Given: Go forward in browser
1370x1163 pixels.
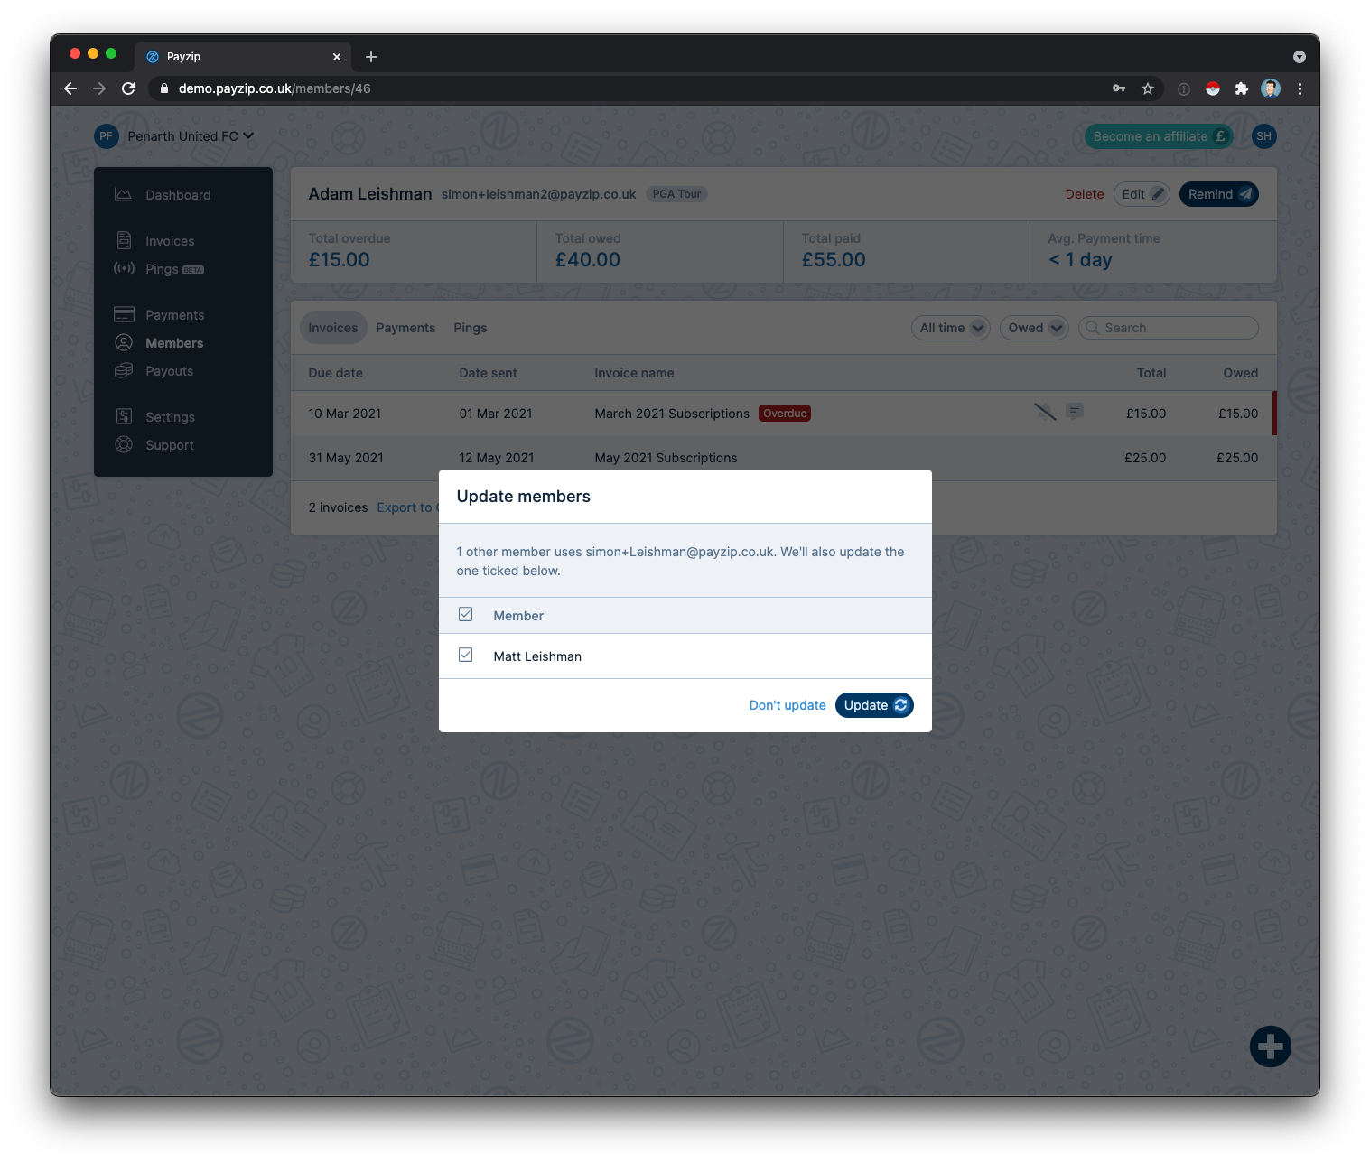Looking at the screenshot, I should pos(99,88).
